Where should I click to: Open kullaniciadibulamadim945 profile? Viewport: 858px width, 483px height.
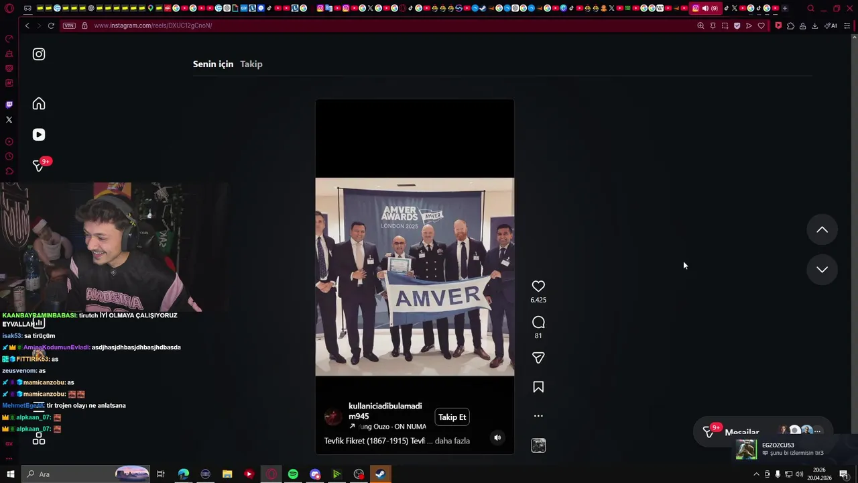(385, 411)
